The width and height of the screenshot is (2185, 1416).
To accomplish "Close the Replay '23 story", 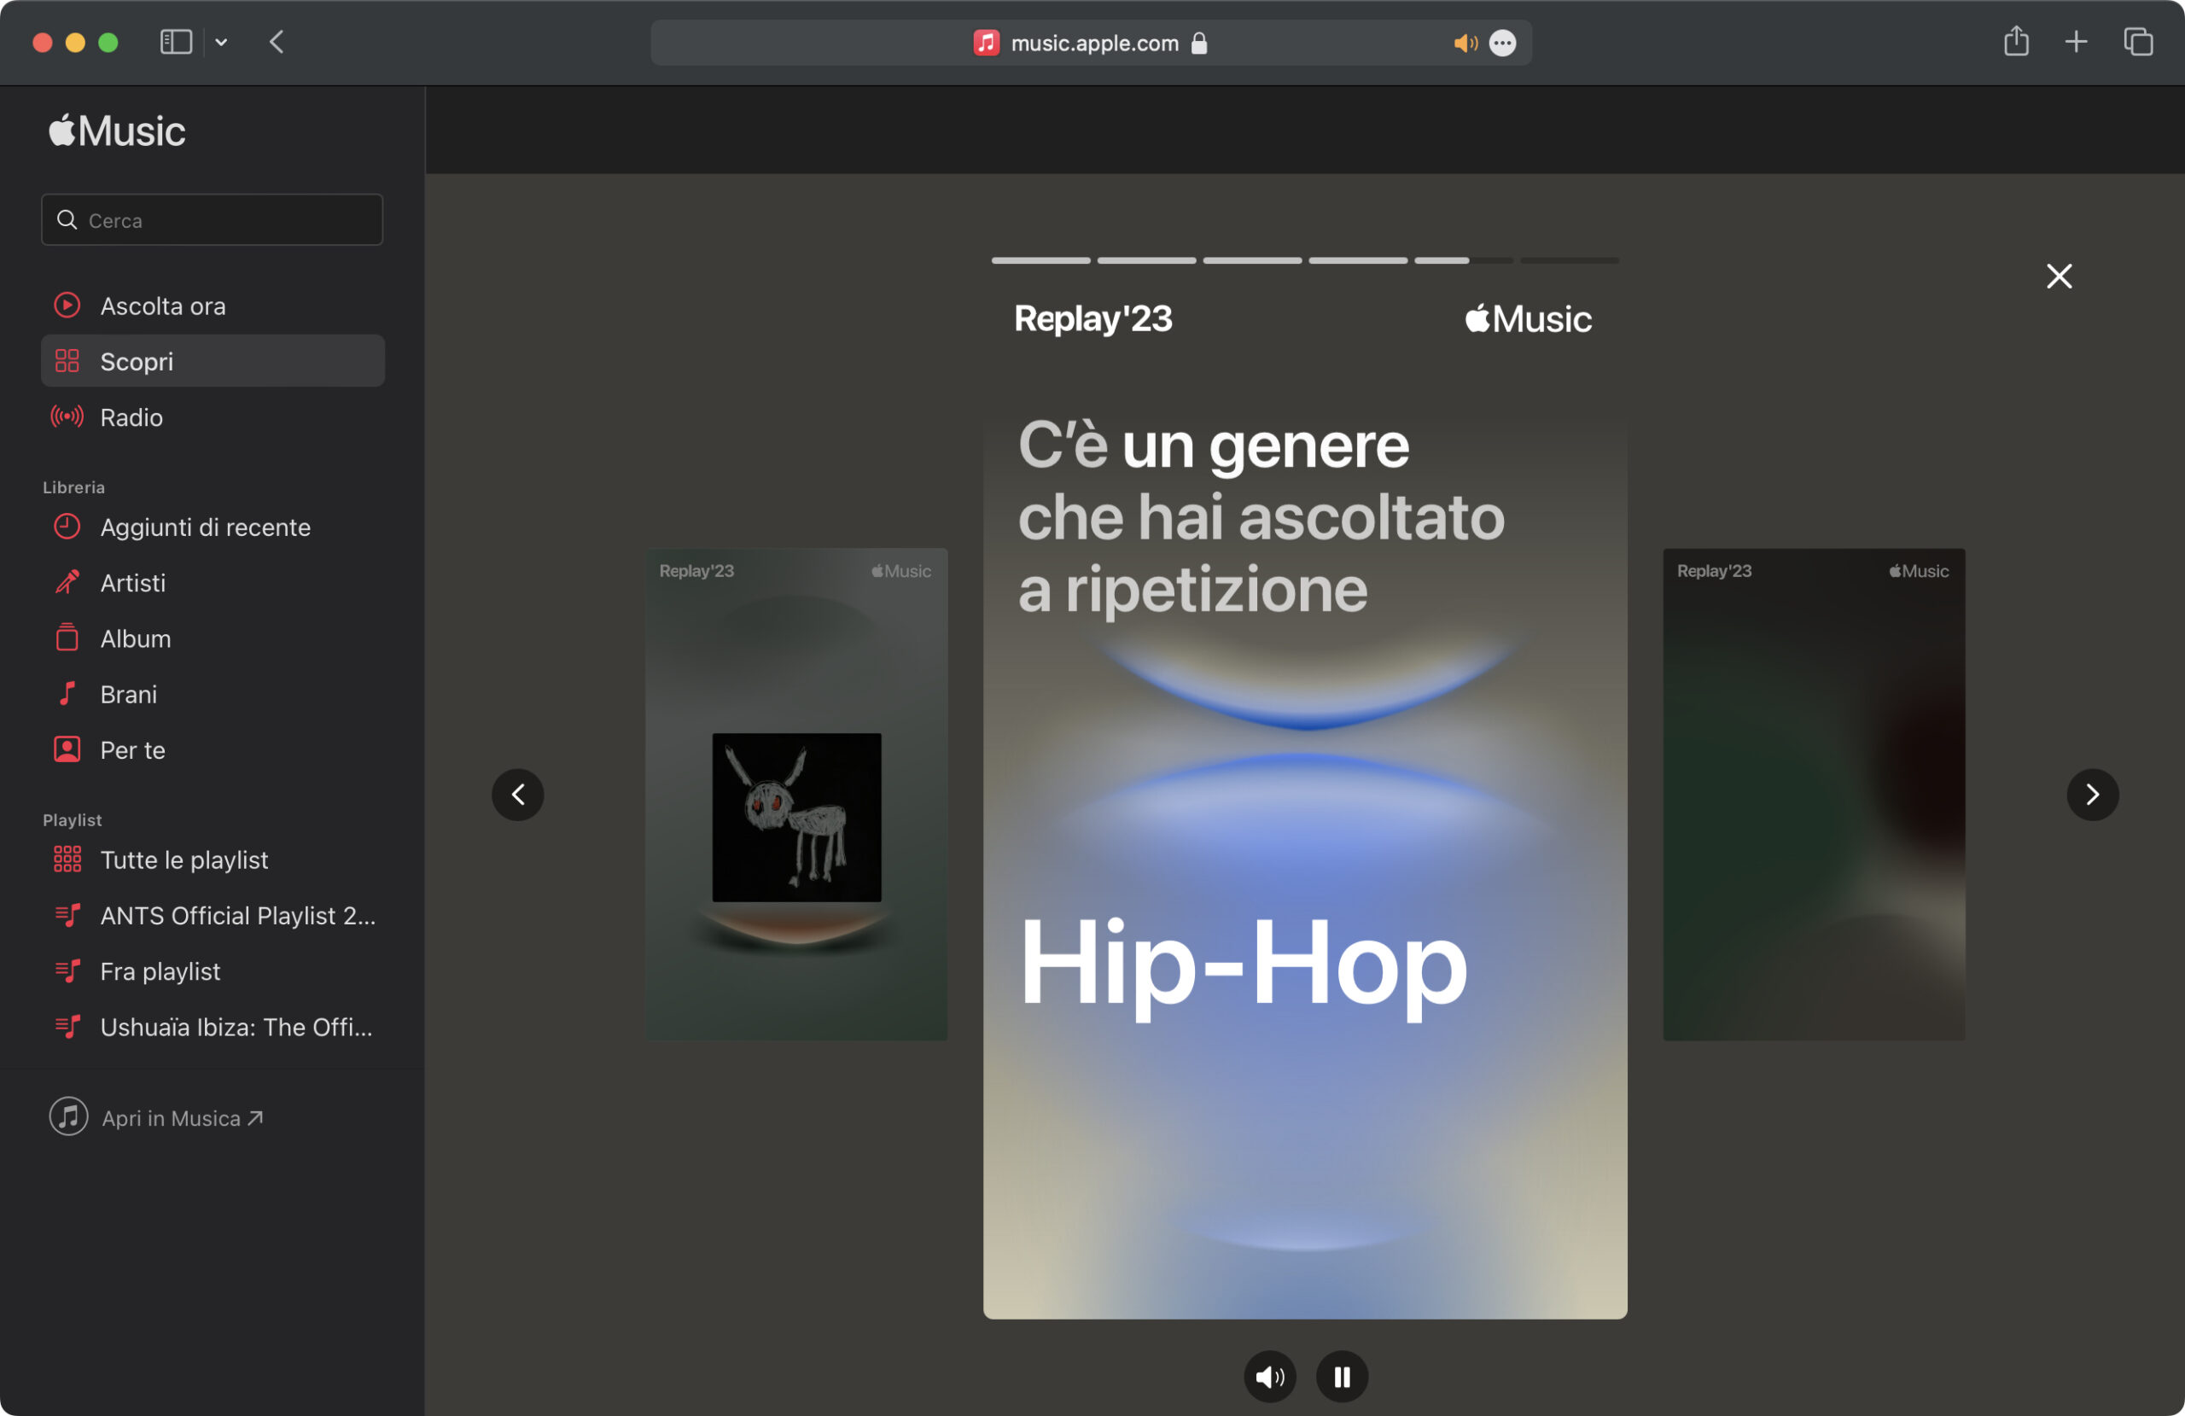I will 2060,276.
